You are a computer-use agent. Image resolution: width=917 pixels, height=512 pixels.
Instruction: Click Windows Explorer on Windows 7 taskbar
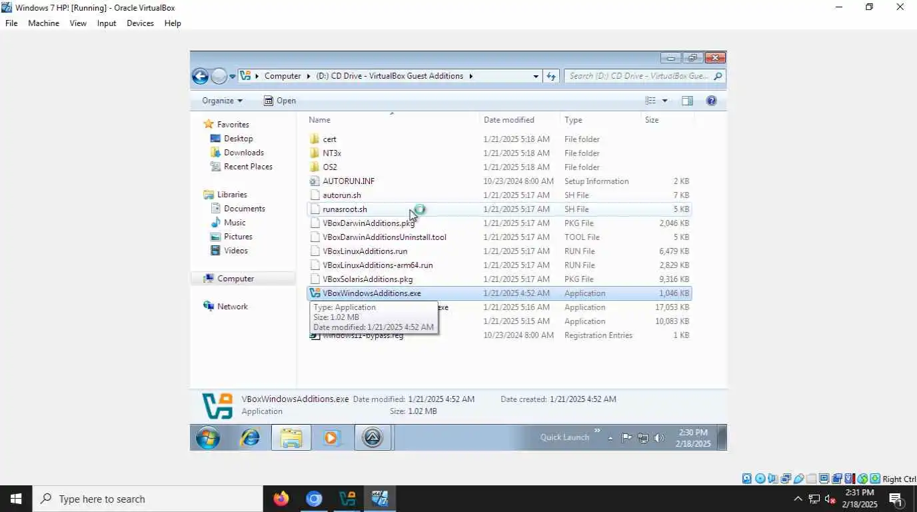pyautogui.click(x=291, y=437)
